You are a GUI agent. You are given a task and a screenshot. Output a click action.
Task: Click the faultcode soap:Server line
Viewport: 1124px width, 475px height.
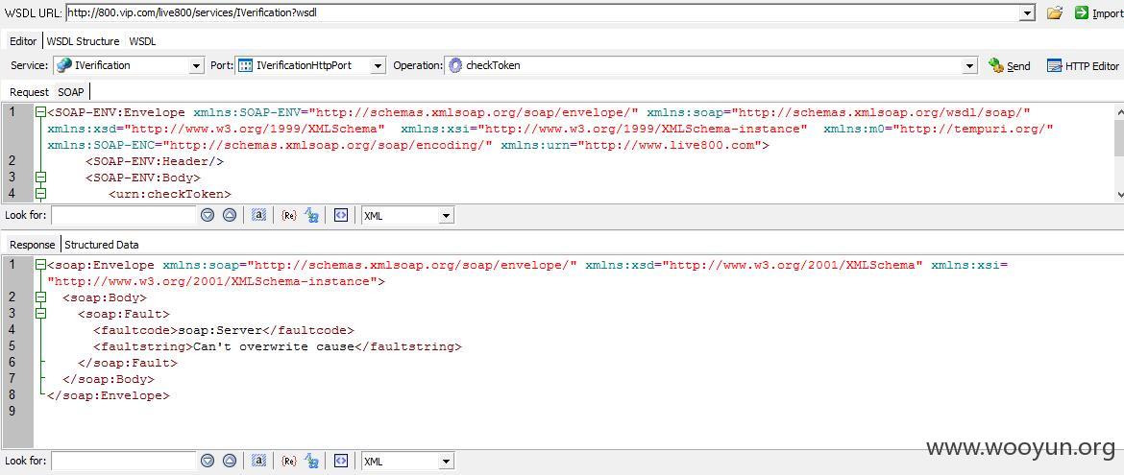tap(224, 330)
